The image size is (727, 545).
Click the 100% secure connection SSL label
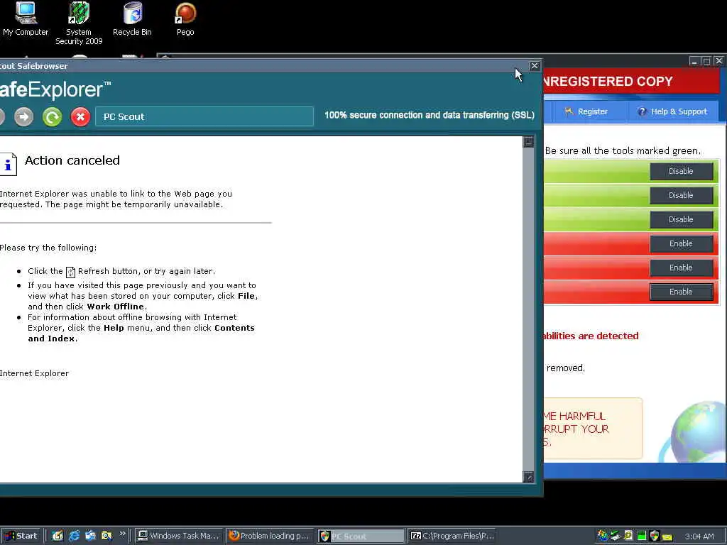pyautogui.click(x=430, y=115)
